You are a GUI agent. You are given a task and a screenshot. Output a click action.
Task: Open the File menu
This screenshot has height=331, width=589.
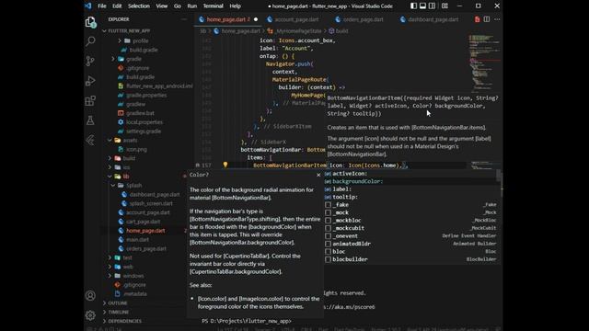coord(102,6)
